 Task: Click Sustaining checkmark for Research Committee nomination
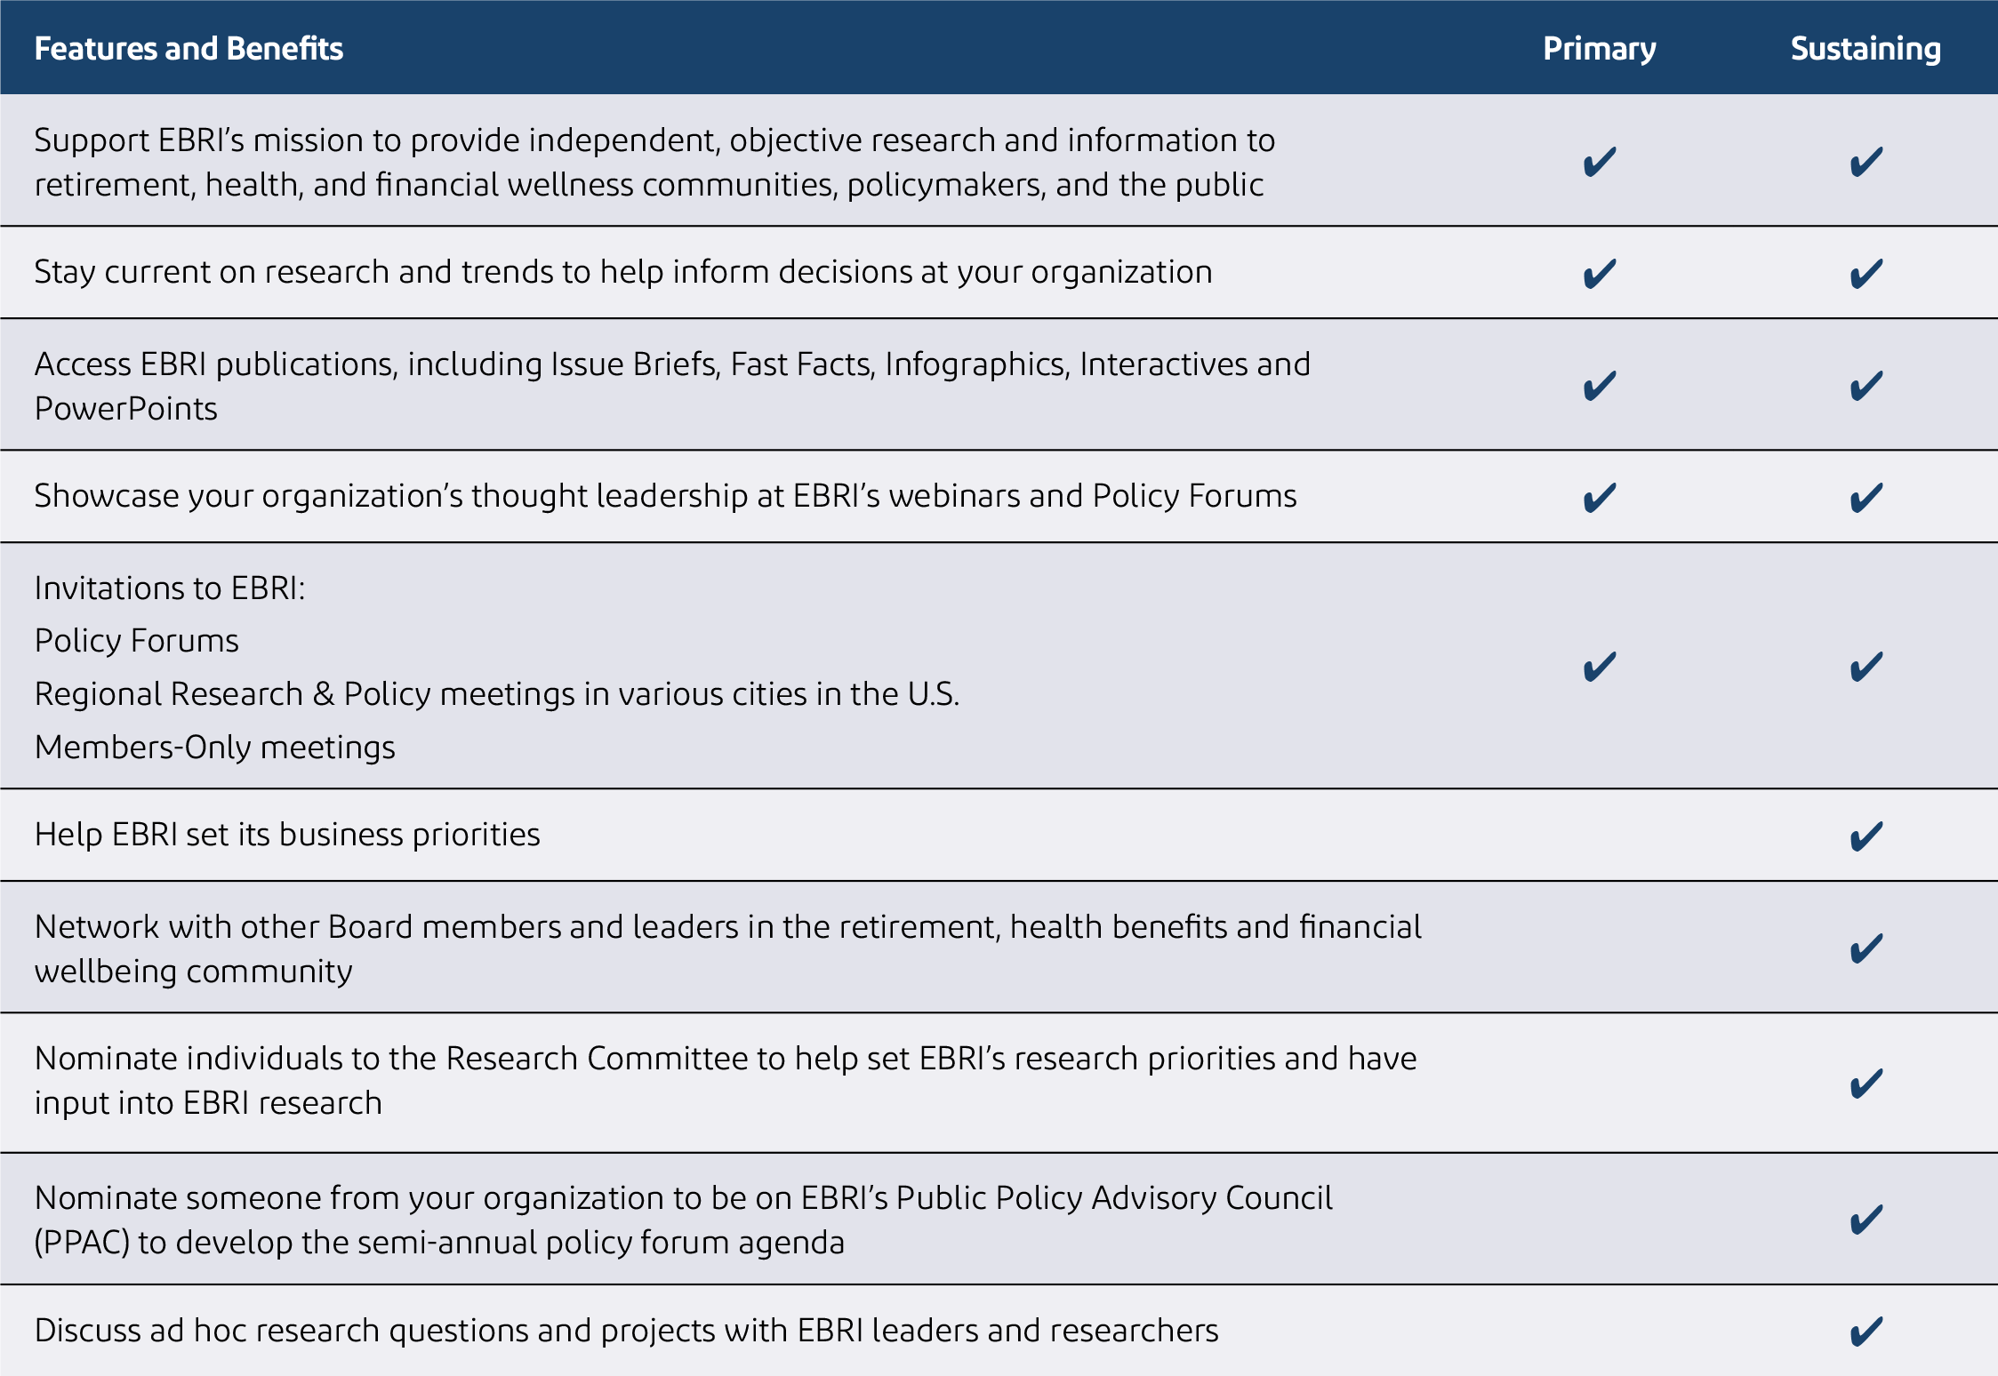click(1866, 1084)
